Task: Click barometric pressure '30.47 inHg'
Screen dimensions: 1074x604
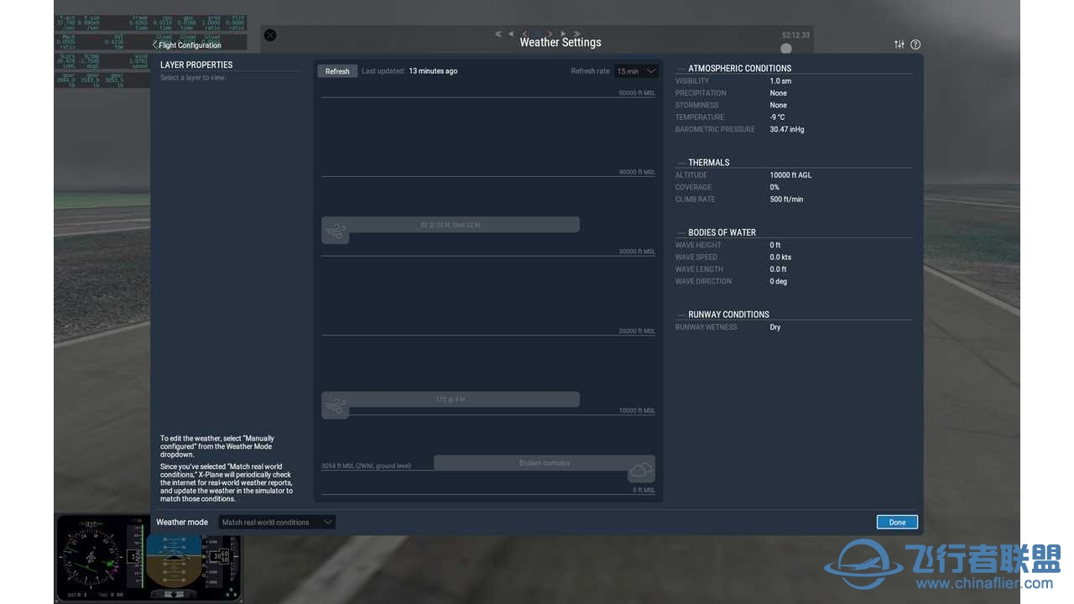Action: coord(787,129)
